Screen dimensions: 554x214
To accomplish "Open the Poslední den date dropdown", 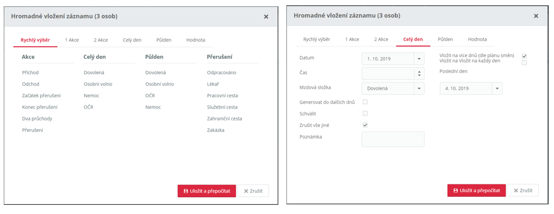I will pyautogui.click(x=497, y=88).
